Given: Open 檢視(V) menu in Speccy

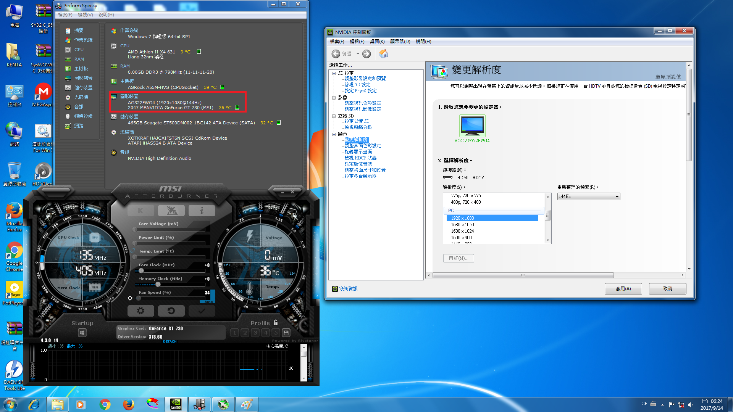Looking at the screenshot, I should tap(86, 15).
